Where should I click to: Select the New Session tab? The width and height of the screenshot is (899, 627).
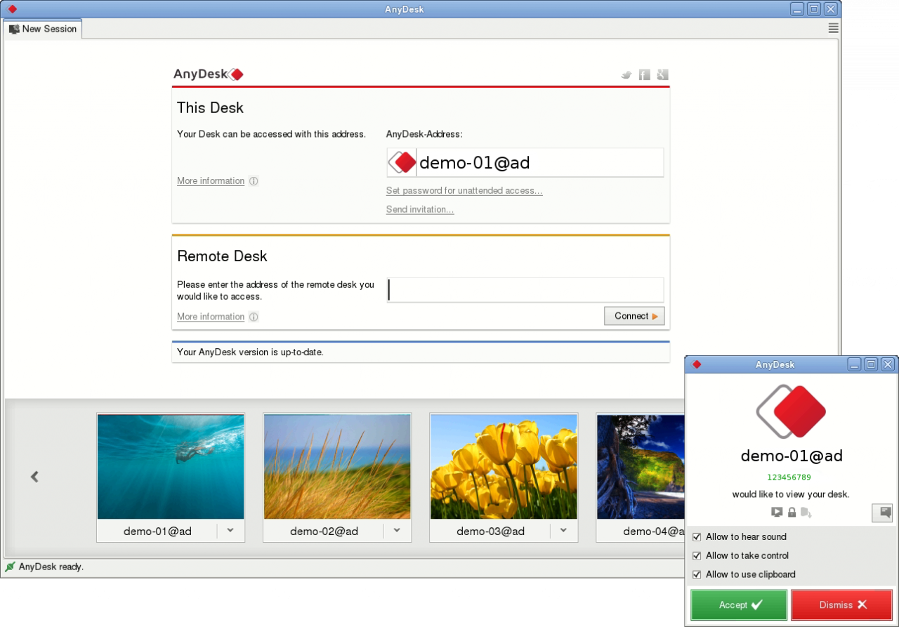43,29
